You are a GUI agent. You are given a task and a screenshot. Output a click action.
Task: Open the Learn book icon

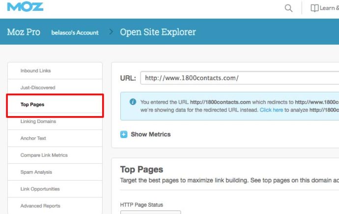pyautogui.click(x=314, y=8)
